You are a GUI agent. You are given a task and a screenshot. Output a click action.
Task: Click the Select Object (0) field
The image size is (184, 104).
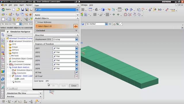[54, 26]
